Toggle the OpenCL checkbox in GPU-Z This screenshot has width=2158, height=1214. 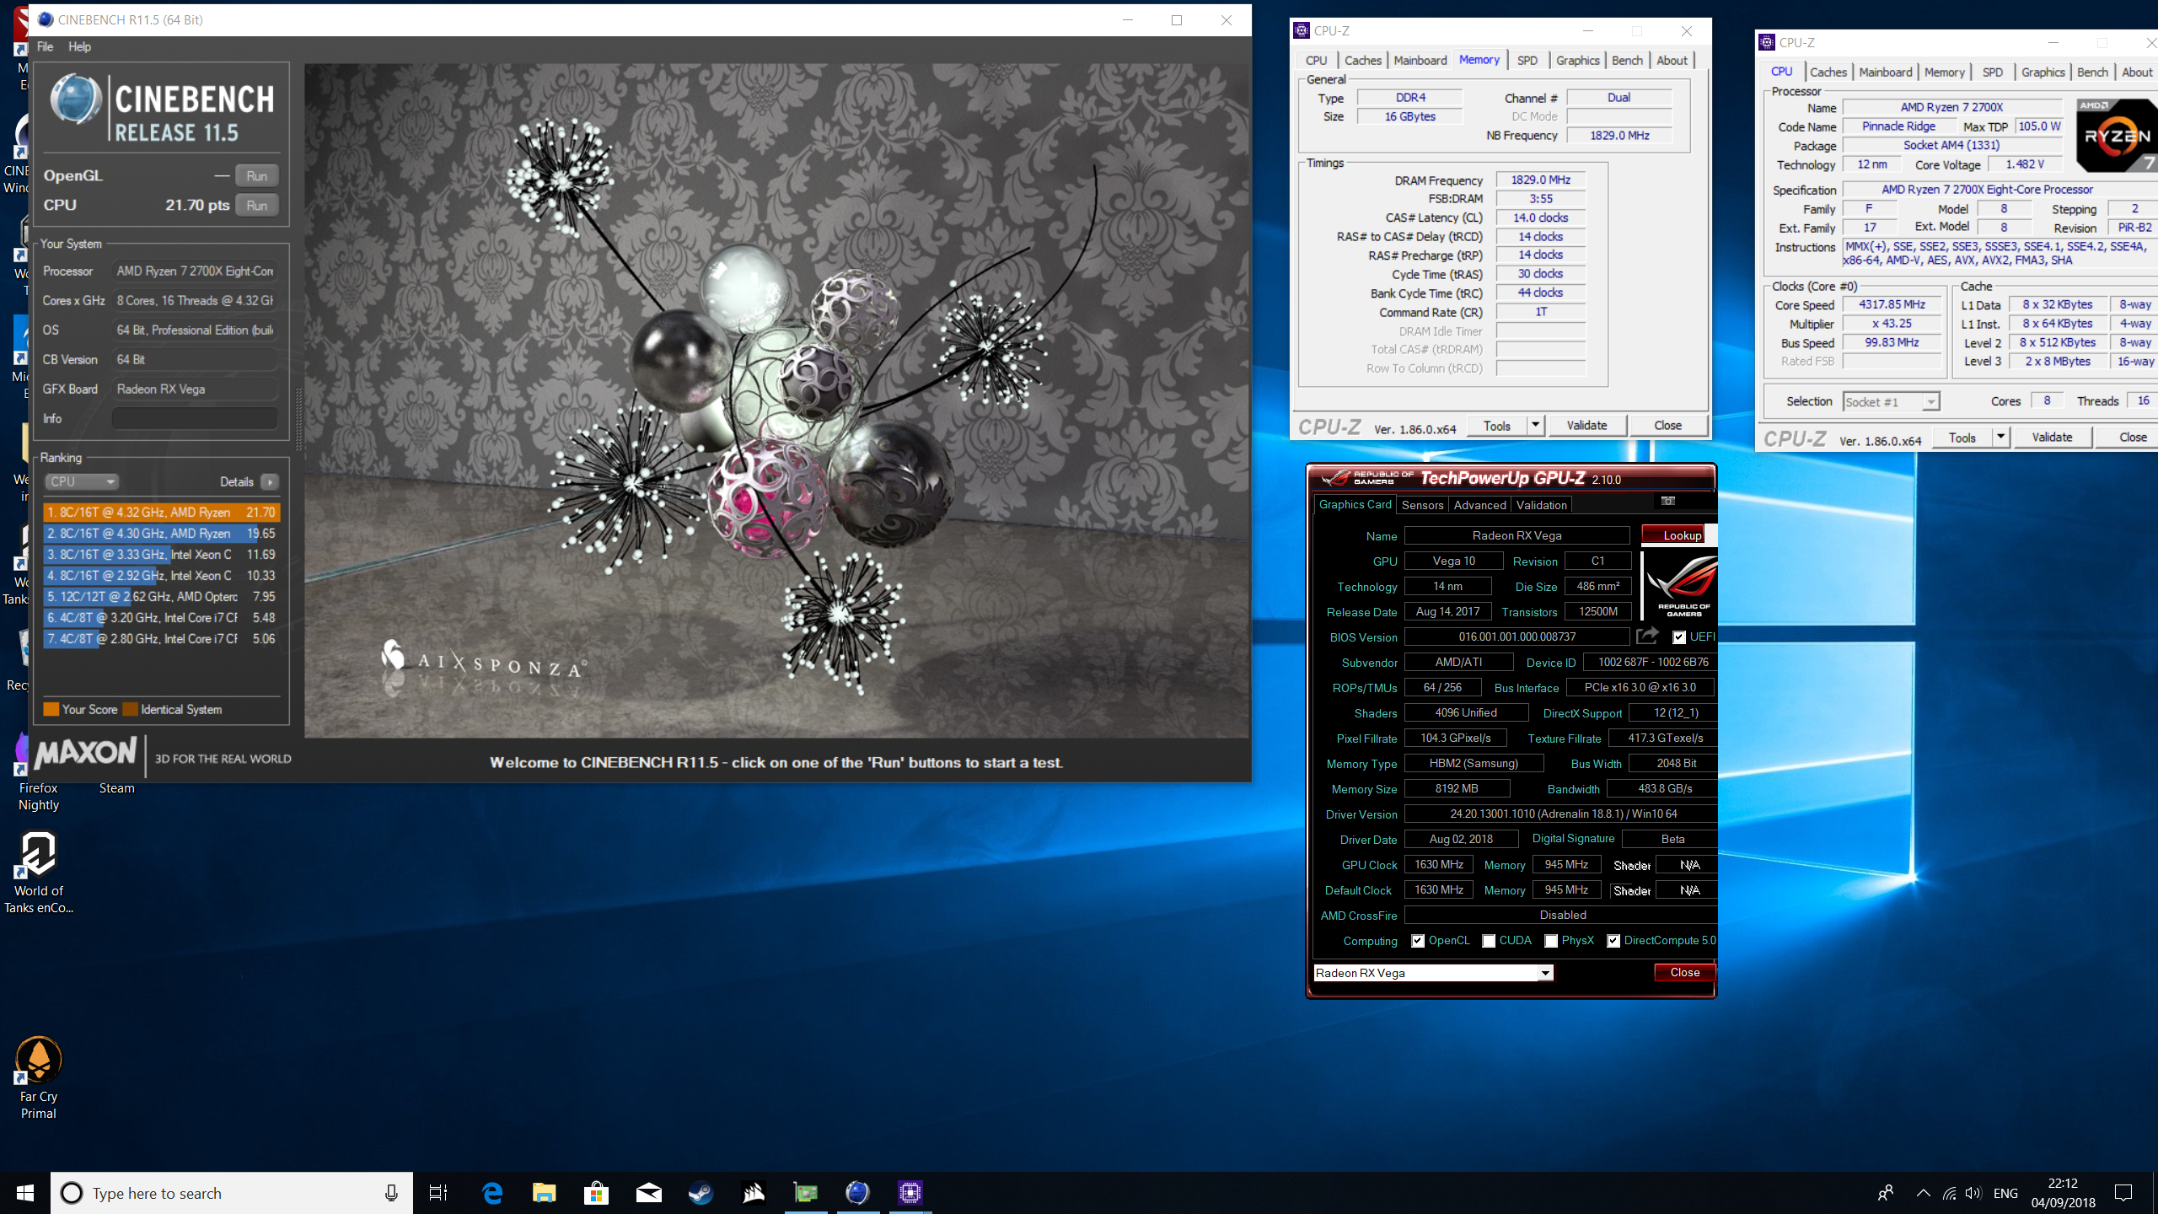coord(1418,941)
